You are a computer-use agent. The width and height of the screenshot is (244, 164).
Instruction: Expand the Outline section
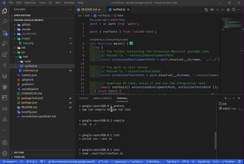(x=19, y=153)
